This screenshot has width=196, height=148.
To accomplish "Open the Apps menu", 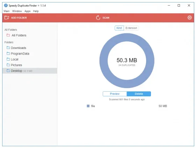I will tap(28, 11).
